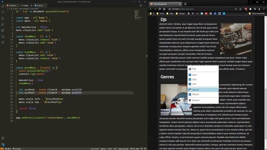Open the Extensions puzzle icon in browser
The image size is (267, 150).
[250, 9]
